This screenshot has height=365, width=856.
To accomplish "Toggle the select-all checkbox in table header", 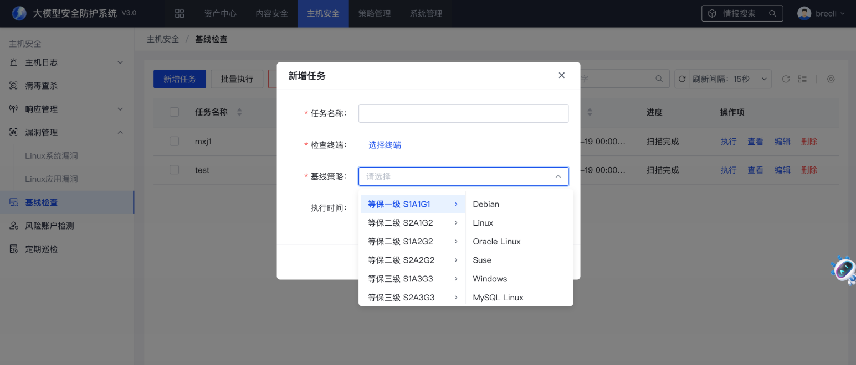I will point(175,112).
